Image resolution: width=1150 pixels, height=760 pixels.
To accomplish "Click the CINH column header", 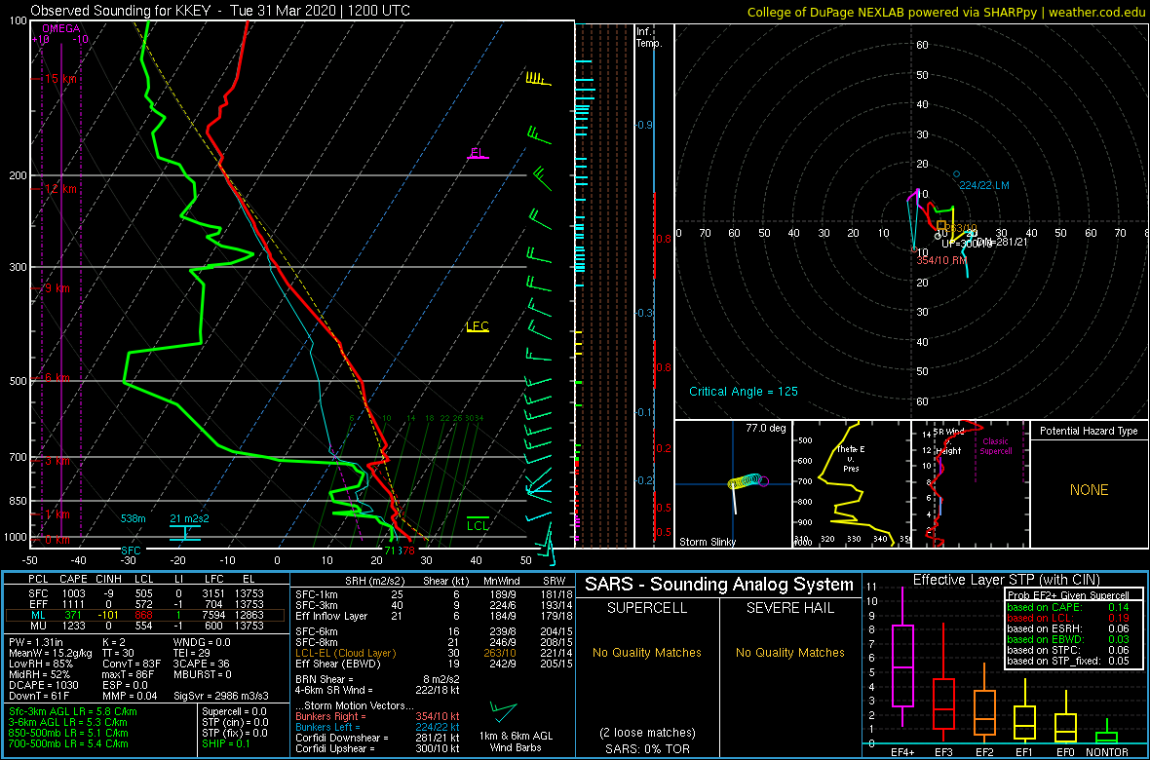I will pyautogui.click(x=110, y=579).
